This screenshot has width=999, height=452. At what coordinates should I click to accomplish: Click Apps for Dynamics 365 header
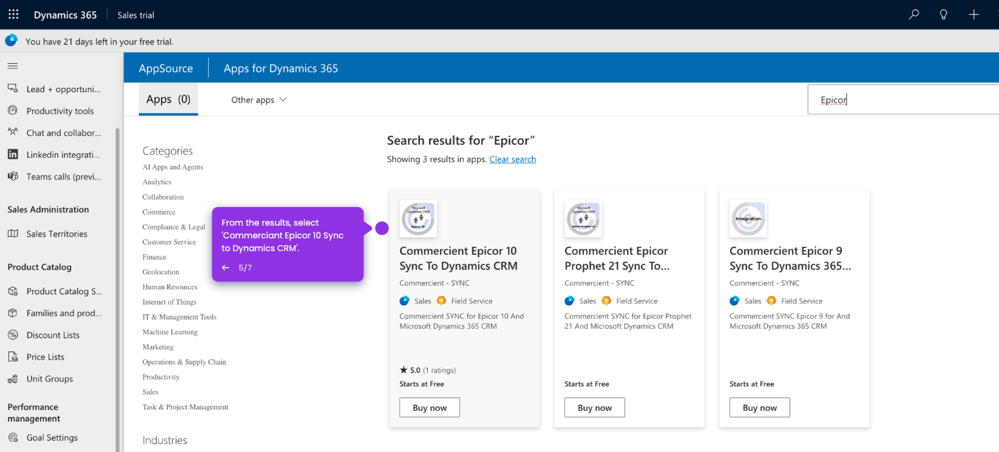[281, 69]
